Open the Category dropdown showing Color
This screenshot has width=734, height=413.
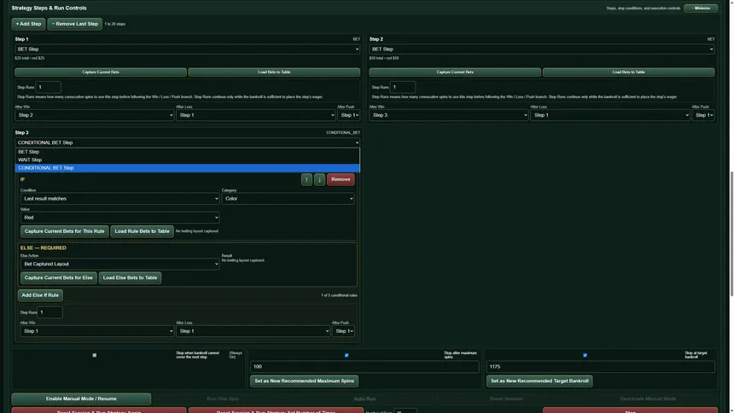pyautogui.click(x=288, y=199)
